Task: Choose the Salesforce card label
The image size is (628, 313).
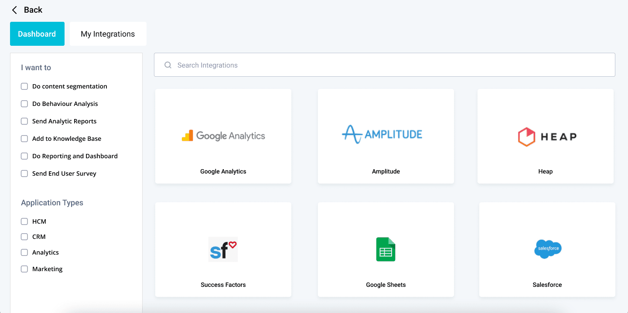Action: point(547,285)
